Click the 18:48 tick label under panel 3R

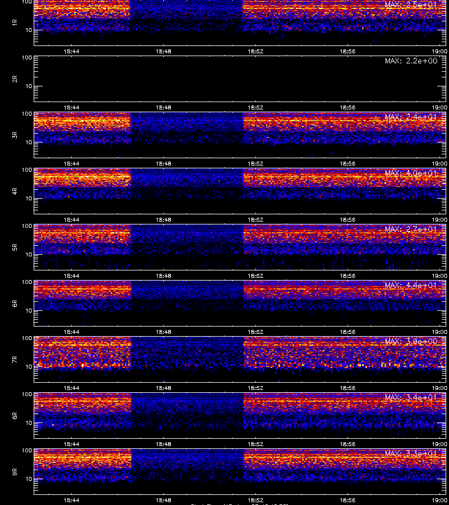click(x=163, y=164)
